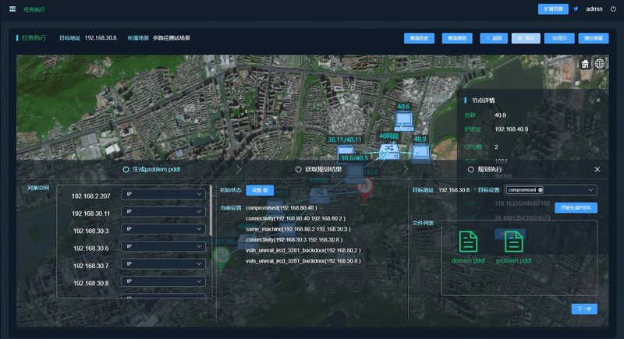
Task: Open the problem.pddl file icon
Action: (x=514, y=242)
